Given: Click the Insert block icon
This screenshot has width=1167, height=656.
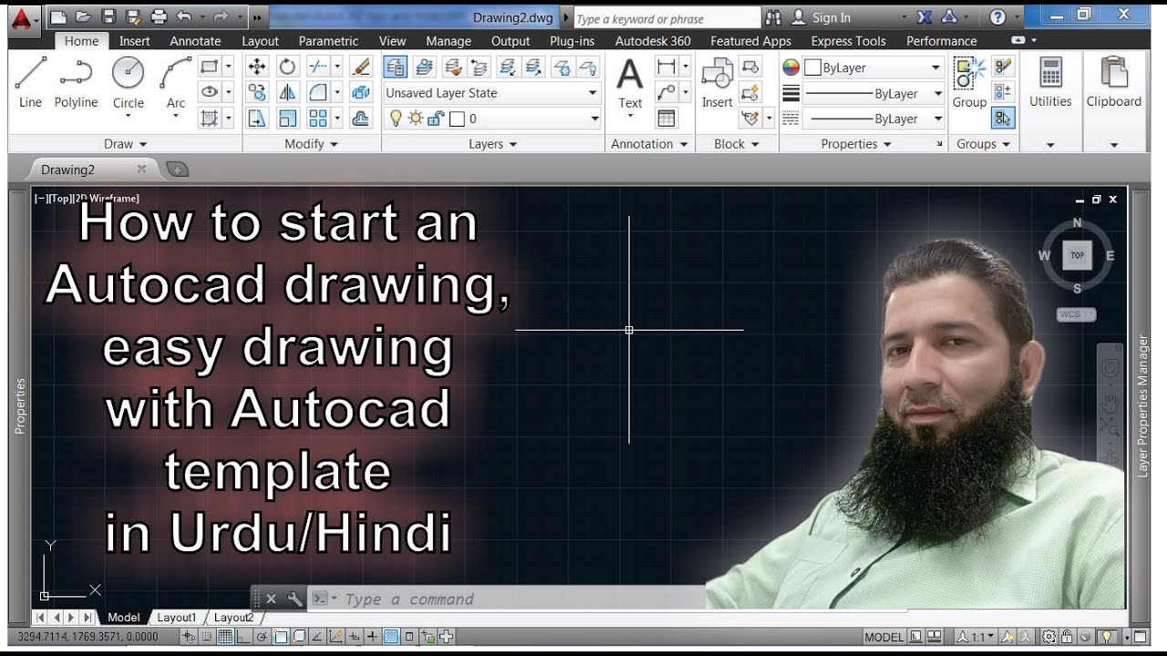Looking at the screenshot, I should pyautogui.click(x=717, y=84).
